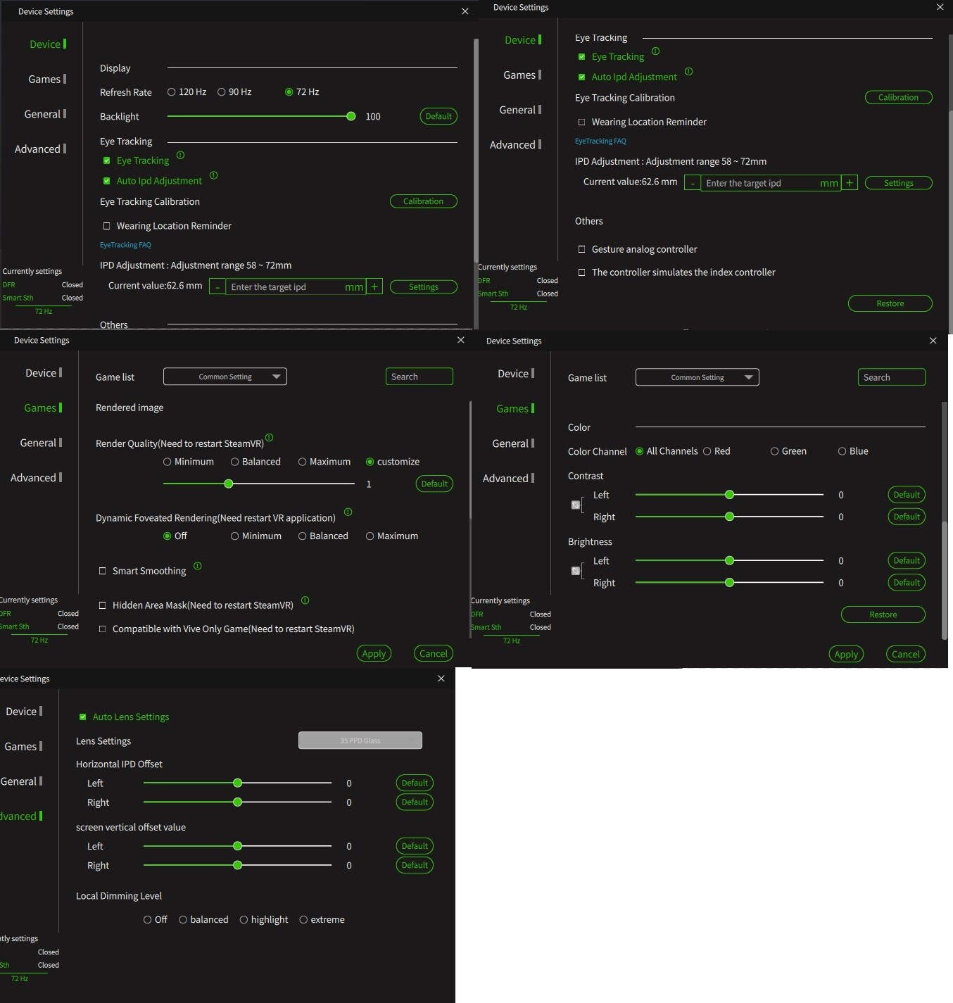953x1003 pixels.
Task: Tick the Hidden Area Mask checkbox
Action: [103, 605]
